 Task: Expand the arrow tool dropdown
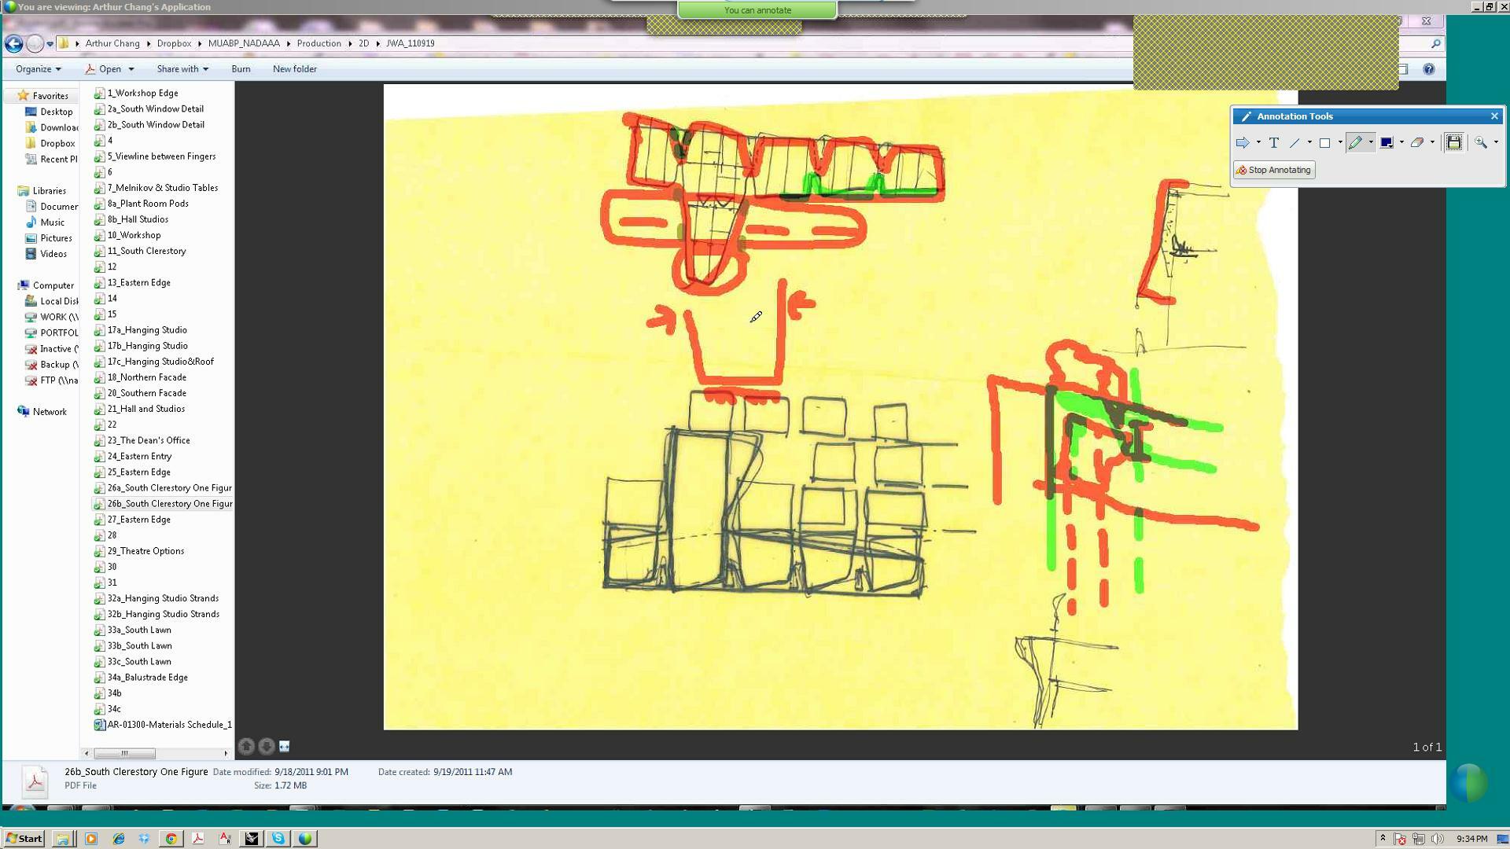[1258, 142]
